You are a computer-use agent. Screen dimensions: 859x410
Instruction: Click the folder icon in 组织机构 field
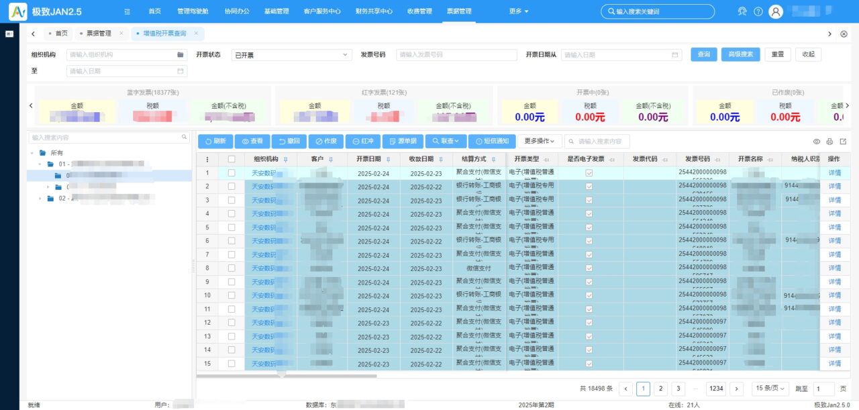click(181, 54)
